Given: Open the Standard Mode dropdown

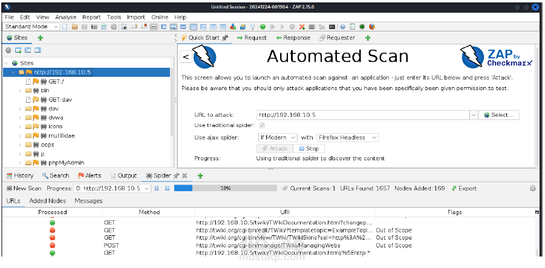Looking at the screenshot, I should pyautogui.click(x=31, y=27).
